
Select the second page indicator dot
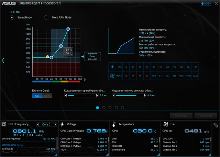point(104,108)
